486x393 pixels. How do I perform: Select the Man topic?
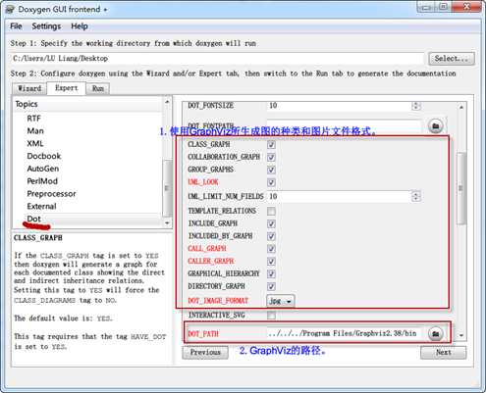pyautogui.click(x=35, y=130)
